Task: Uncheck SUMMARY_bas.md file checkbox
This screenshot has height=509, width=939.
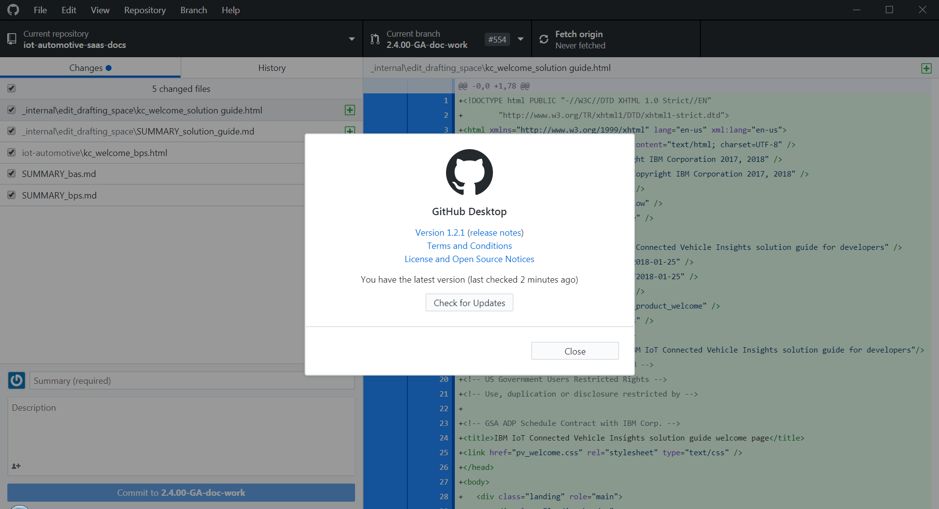Action: [x=11, y=174]
